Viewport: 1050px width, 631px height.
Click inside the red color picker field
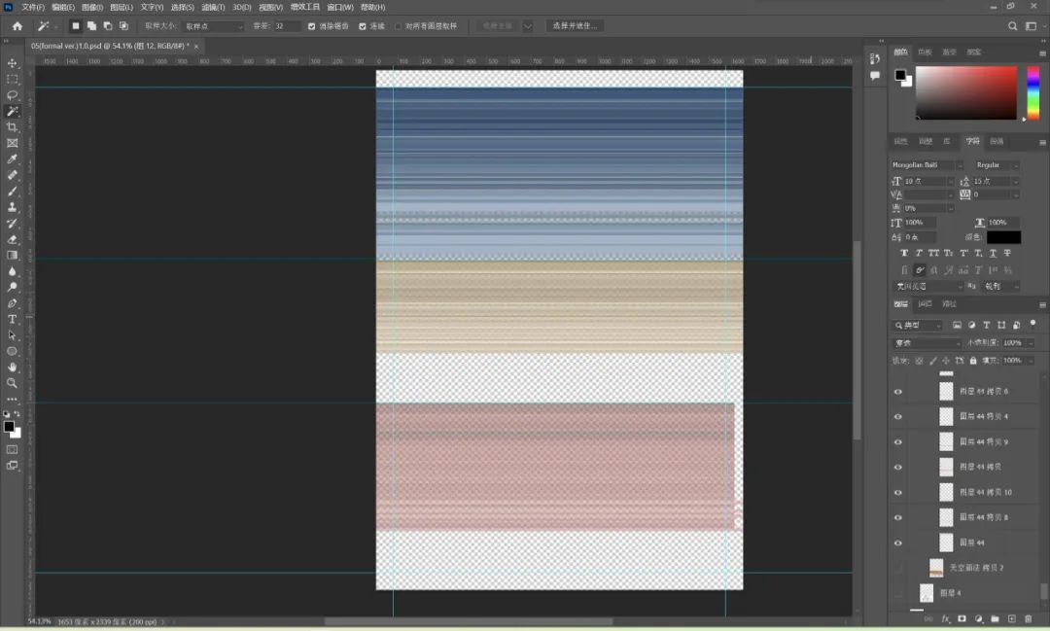point(966,93)
